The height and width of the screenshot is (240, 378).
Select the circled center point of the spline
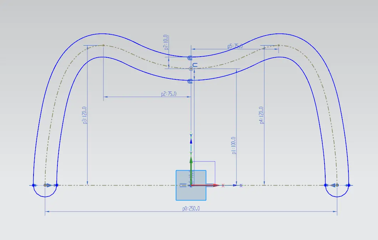pyautogui.click(x=191, y=69)
